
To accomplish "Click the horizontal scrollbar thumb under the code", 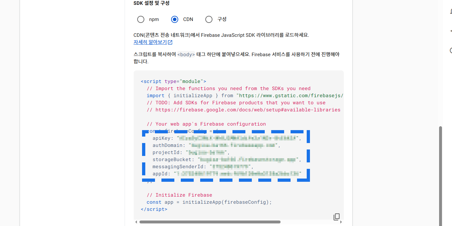I will click(210, 222).
